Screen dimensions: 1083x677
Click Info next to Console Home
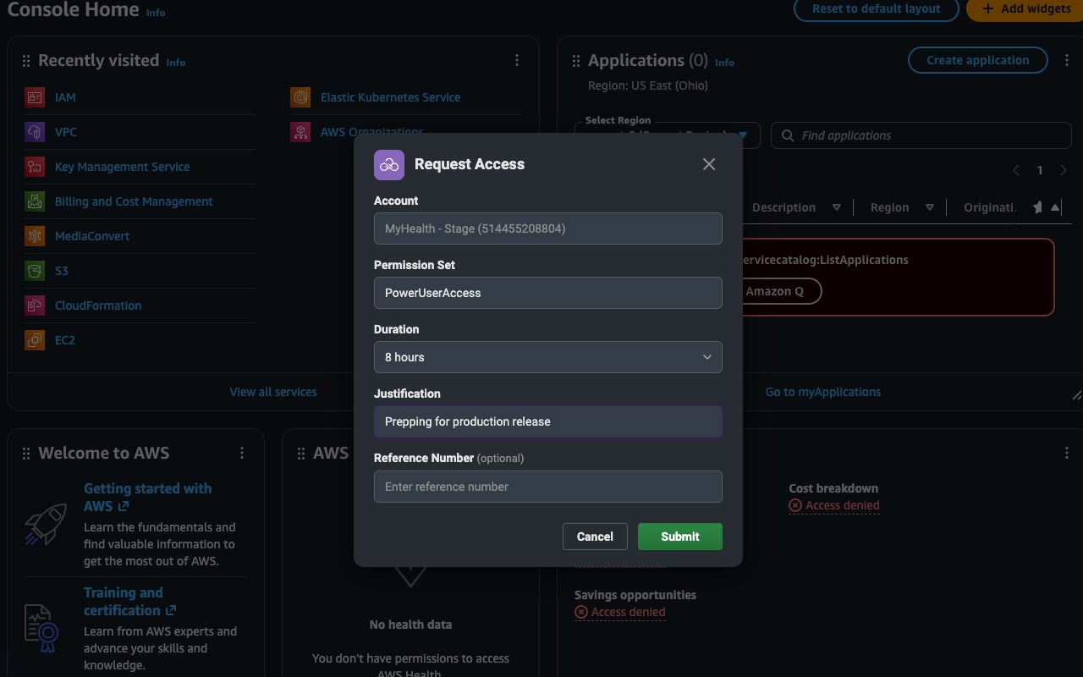156,13
